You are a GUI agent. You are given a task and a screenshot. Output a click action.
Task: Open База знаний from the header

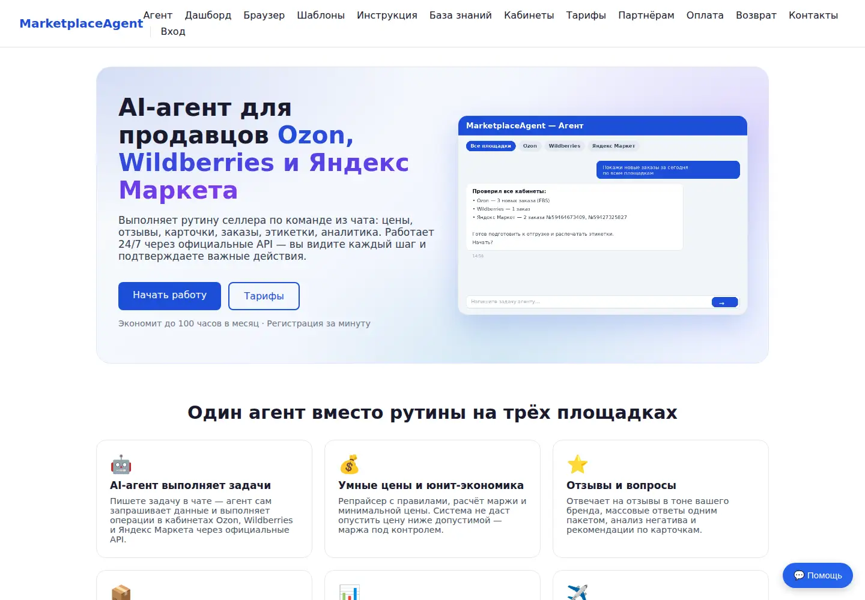pos(461,15)
